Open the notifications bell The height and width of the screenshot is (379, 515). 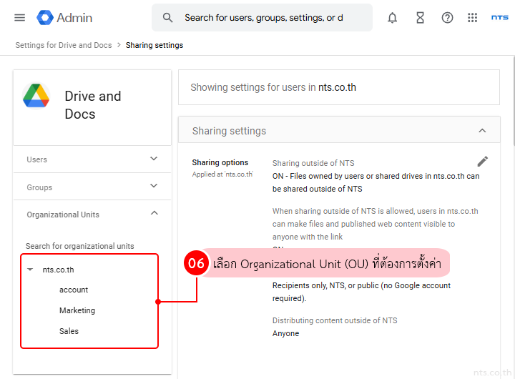click(x=392, y=18)
